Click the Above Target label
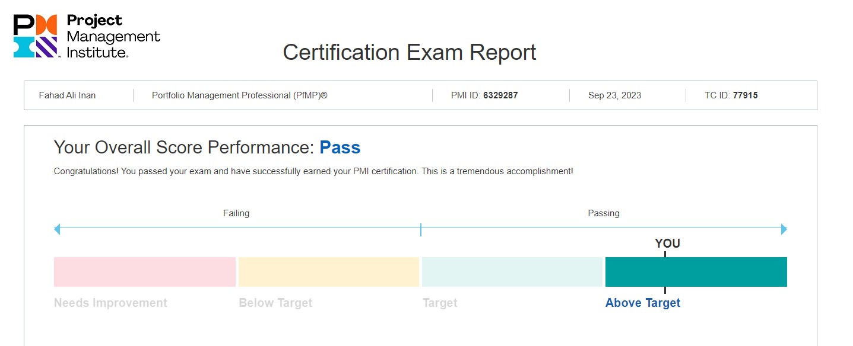 (x=642, y=303)
